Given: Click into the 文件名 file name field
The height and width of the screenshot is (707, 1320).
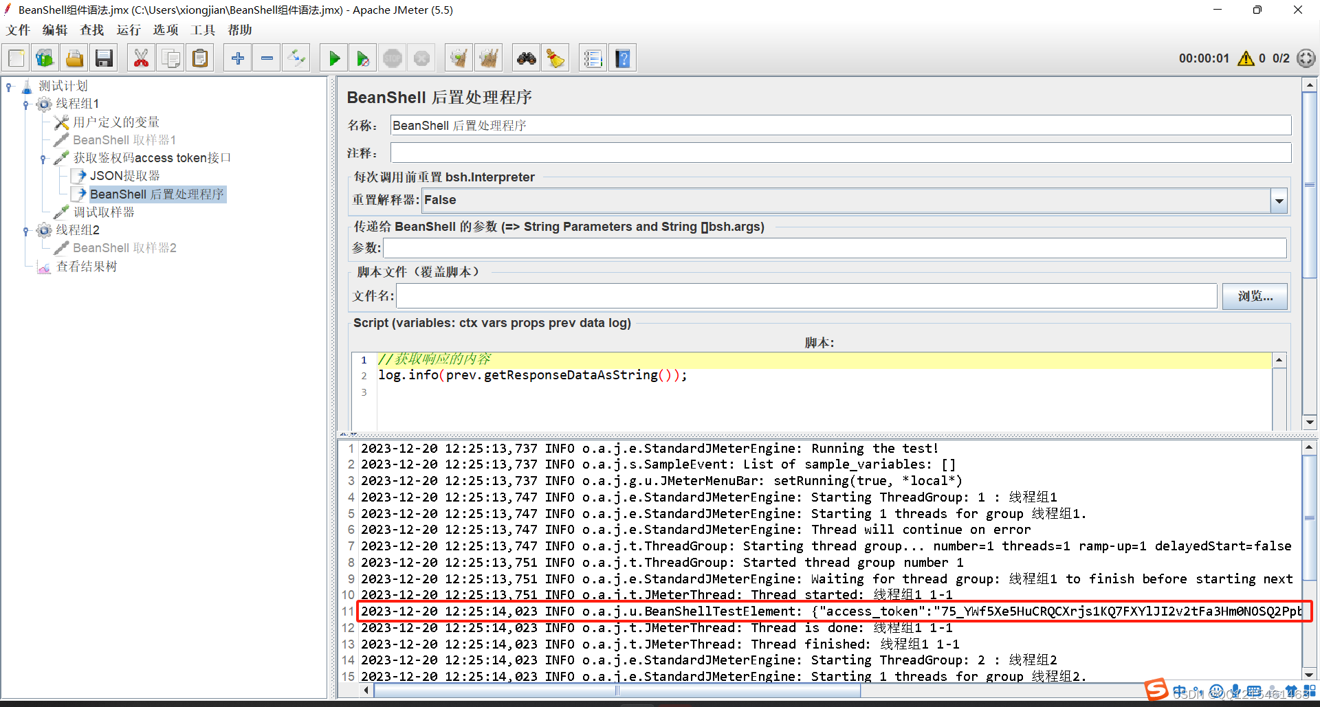Looking at the screenshot, I should pos(806,296).
